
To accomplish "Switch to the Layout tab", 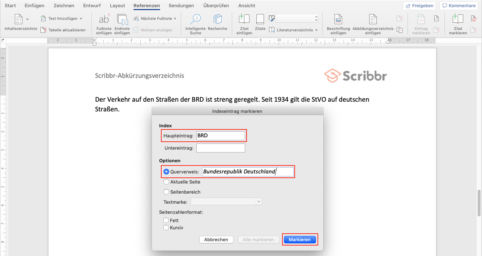I will (x=118, y=5).
